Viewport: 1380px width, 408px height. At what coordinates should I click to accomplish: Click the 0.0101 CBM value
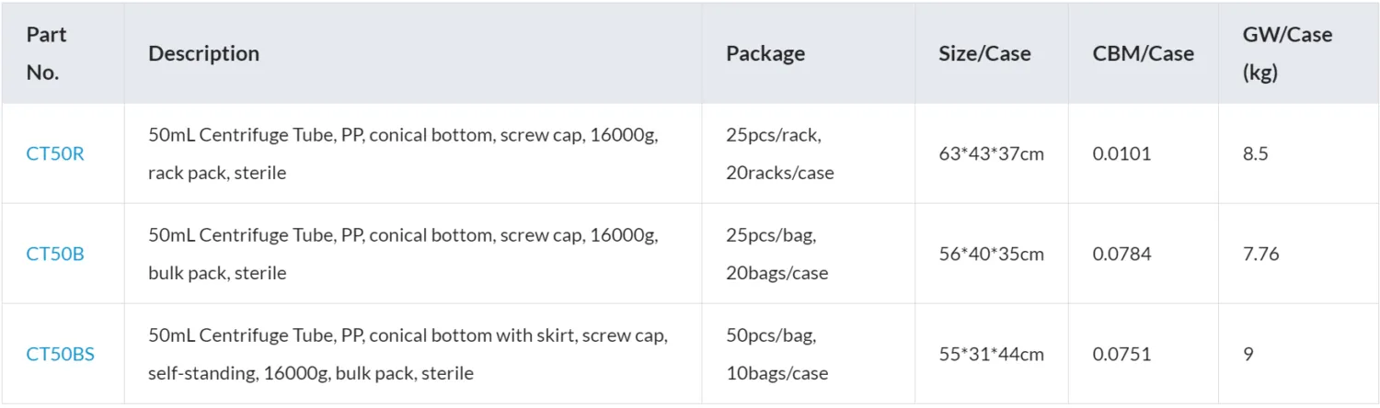tap(1121, 153)
